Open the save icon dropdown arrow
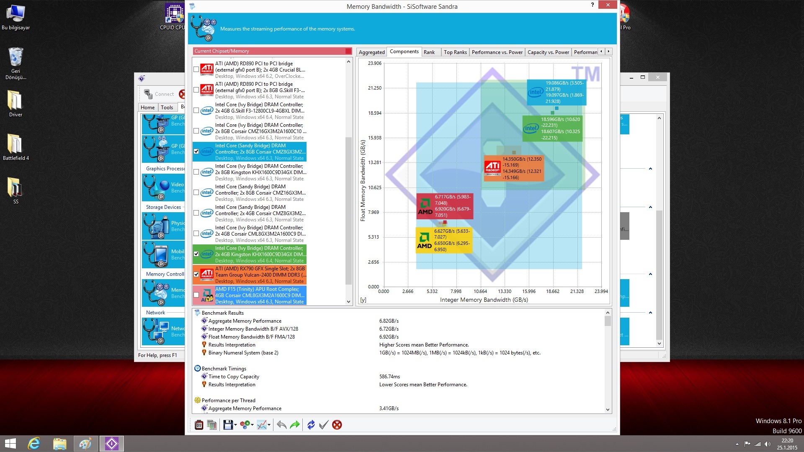The image size is (804, 452). click(x=235, y=425)
